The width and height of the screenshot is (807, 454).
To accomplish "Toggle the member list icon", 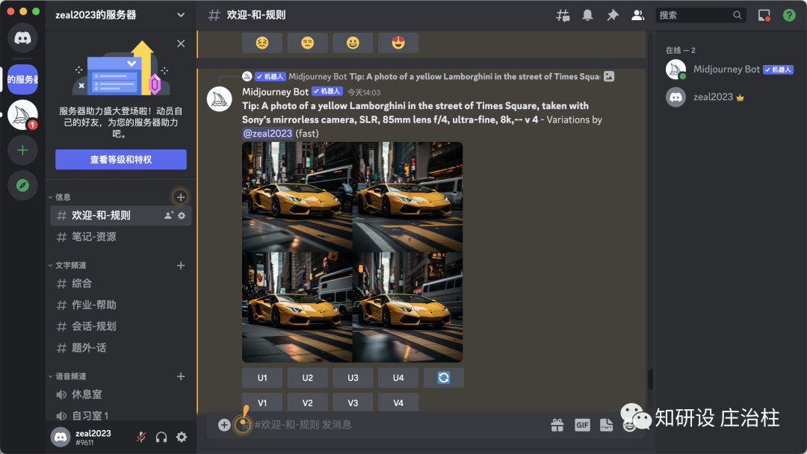I will coord(637,16).
